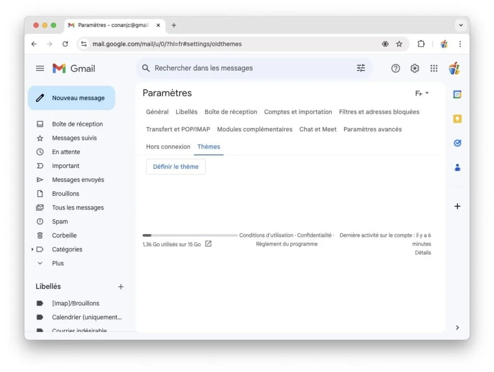Click Nouveau message compose button

point(71,98)
